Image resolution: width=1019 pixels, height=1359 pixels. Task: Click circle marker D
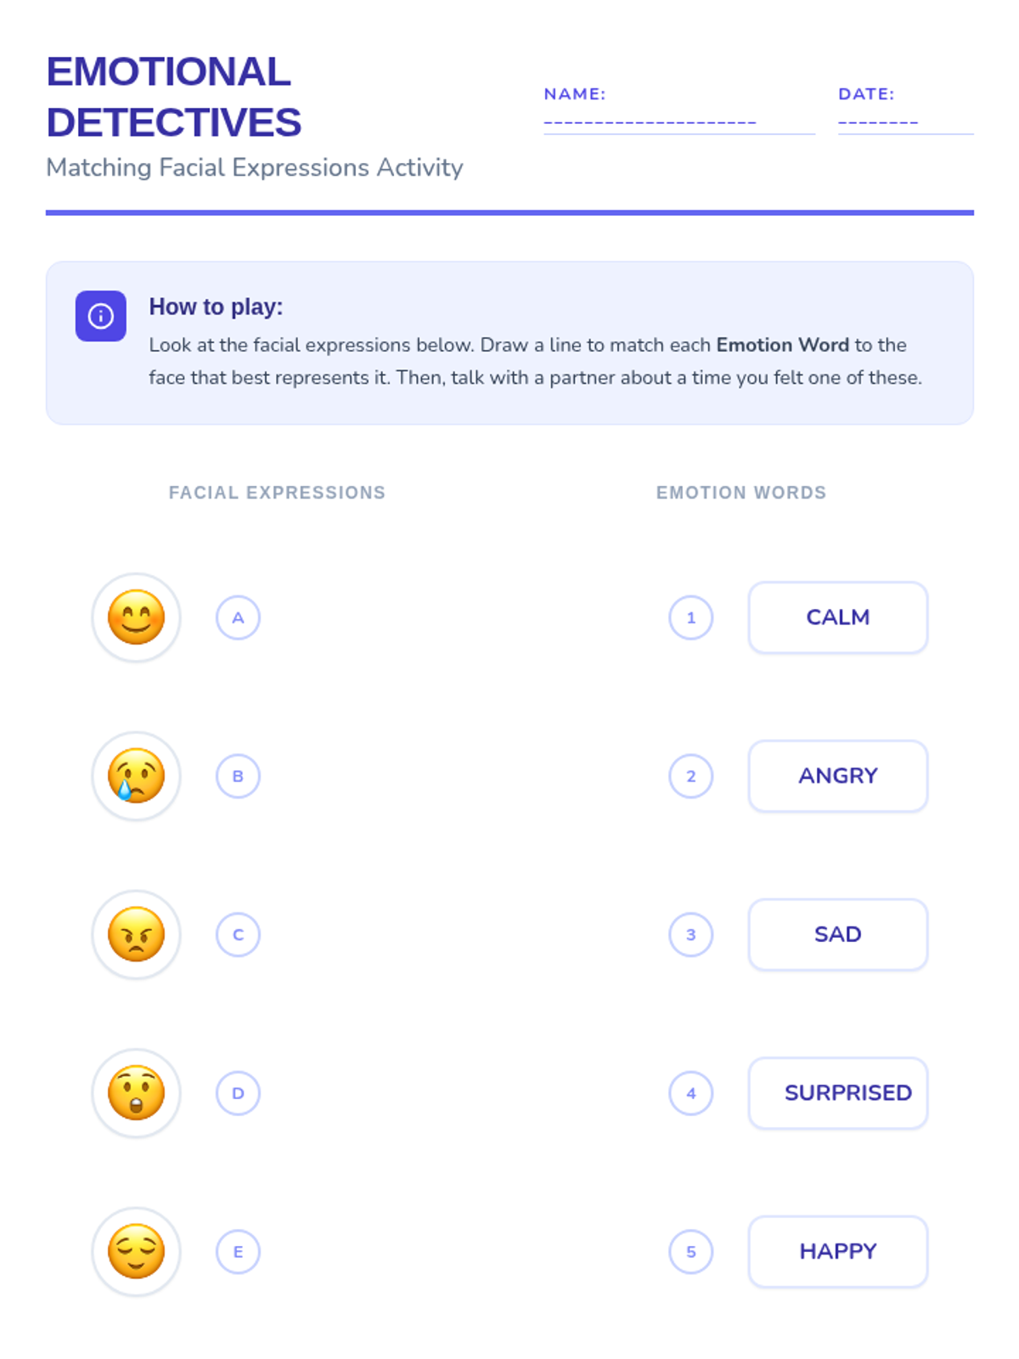point(238,1093)
